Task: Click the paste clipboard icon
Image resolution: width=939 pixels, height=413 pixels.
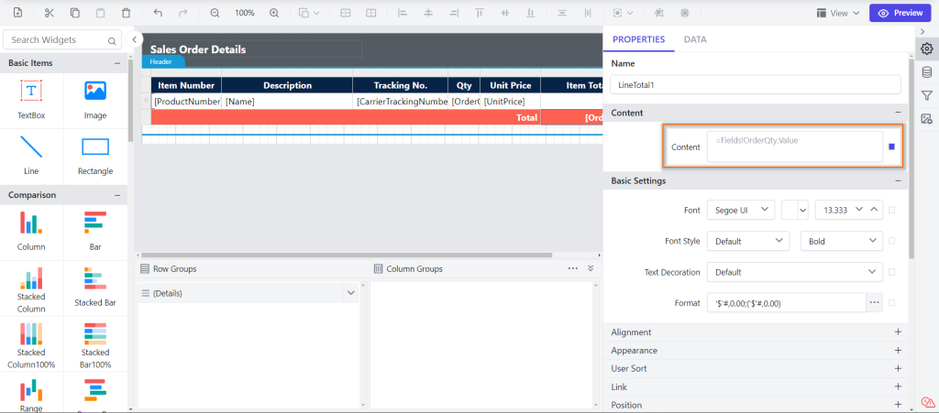Action: tap(101, 13)
